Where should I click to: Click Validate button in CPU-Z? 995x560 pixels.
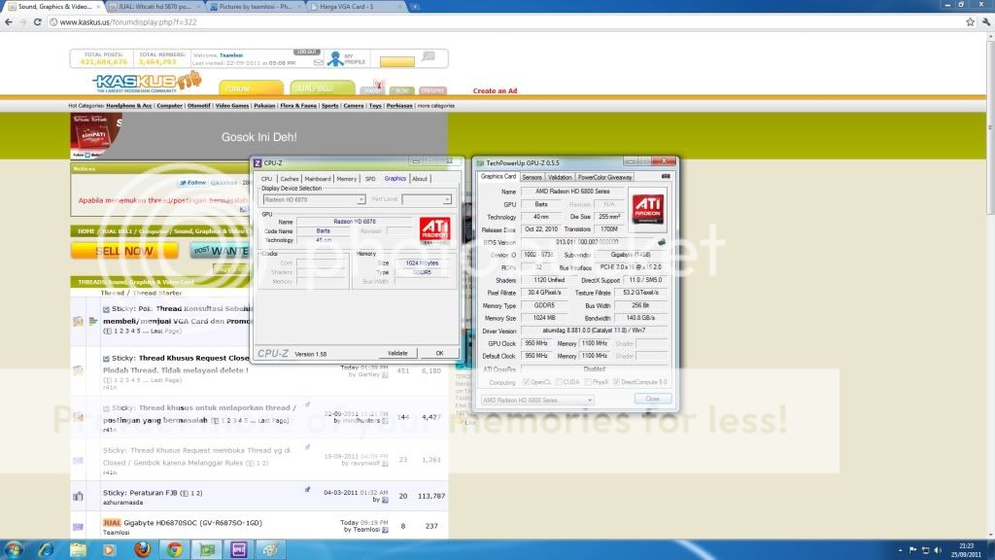(397, 353)
